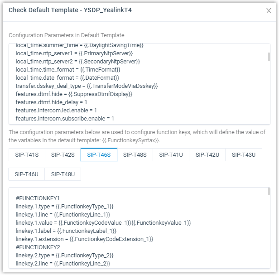Click the linekey.2.type parameter line
Image resolution: width=279 pixels, height=275 pixels.
[65, 256]
